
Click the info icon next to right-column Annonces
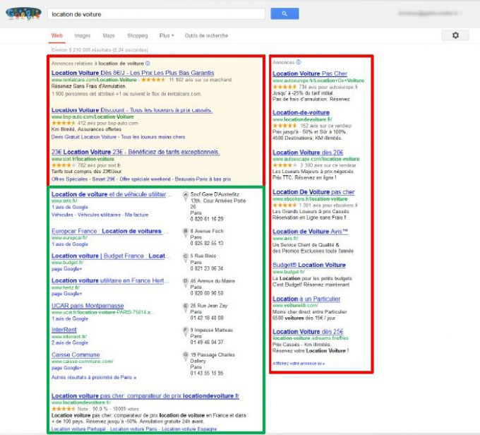(299, 62)
